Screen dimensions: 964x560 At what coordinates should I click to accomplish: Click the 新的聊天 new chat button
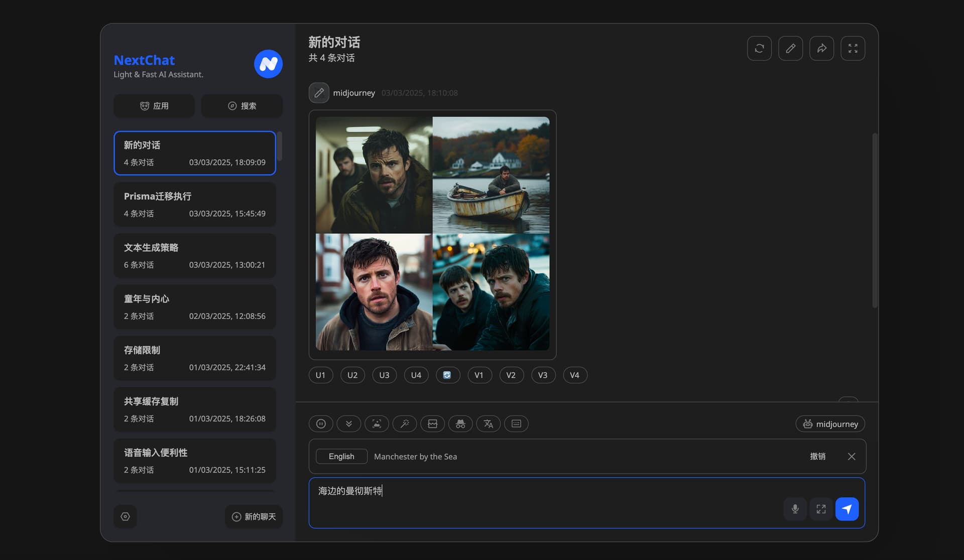point(254,516)
